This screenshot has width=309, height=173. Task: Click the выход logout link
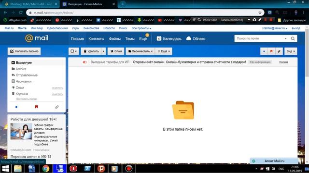pyautogui.click(x=296, y=28)
